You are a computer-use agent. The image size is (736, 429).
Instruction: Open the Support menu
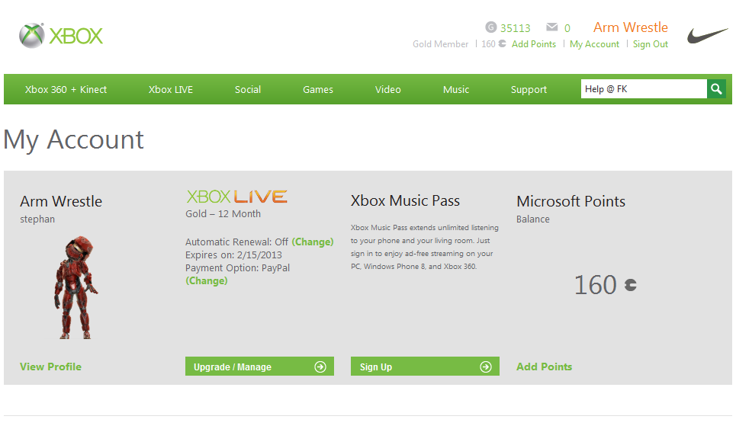pyautogui.click(x=529, y=90)
